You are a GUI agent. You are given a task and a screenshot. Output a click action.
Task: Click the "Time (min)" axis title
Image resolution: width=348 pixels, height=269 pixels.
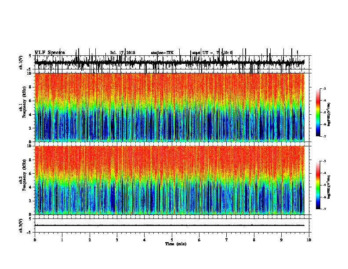[176, 244]
